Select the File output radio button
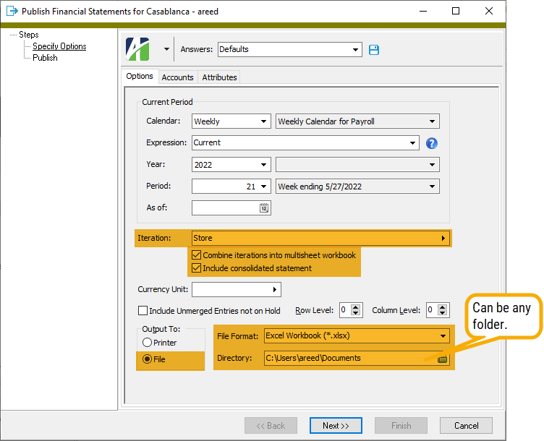 click(x=147, y=359)
